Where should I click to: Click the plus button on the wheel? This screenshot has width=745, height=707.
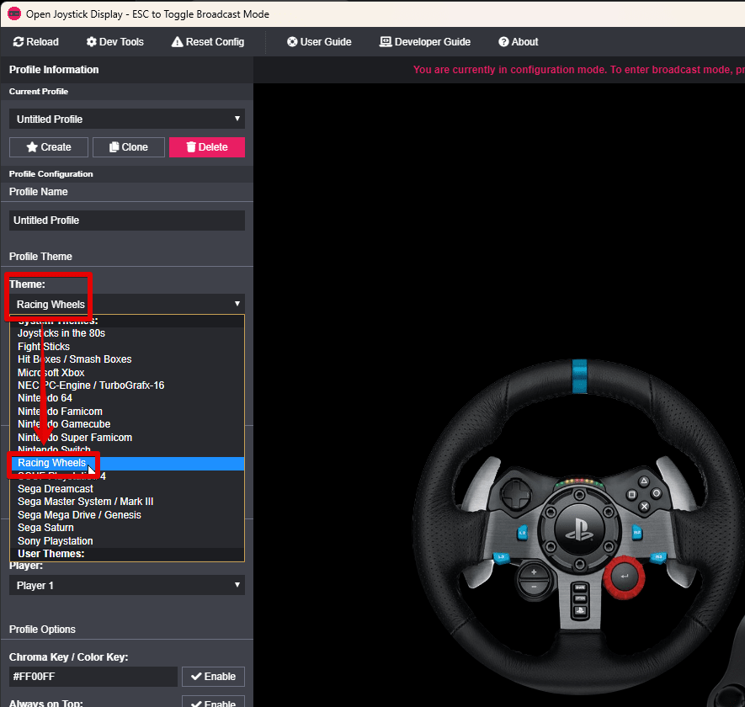coord(534,572)
